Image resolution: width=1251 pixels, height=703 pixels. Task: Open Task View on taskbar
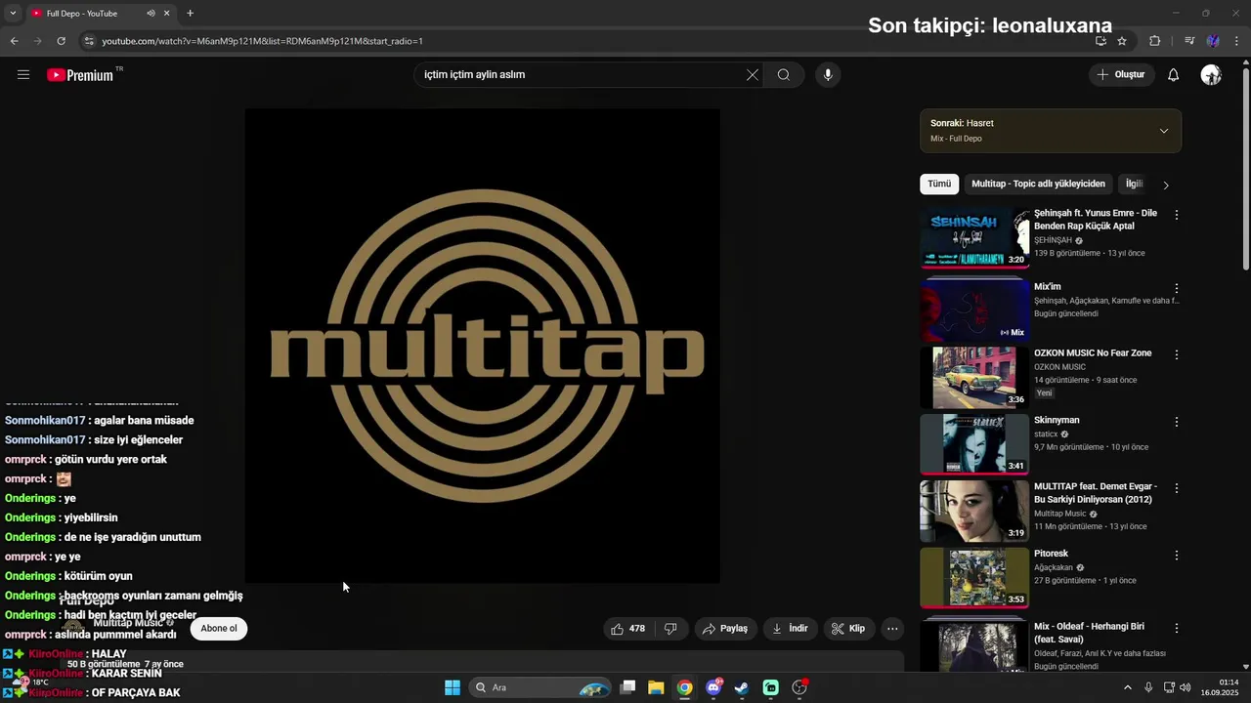628,687
